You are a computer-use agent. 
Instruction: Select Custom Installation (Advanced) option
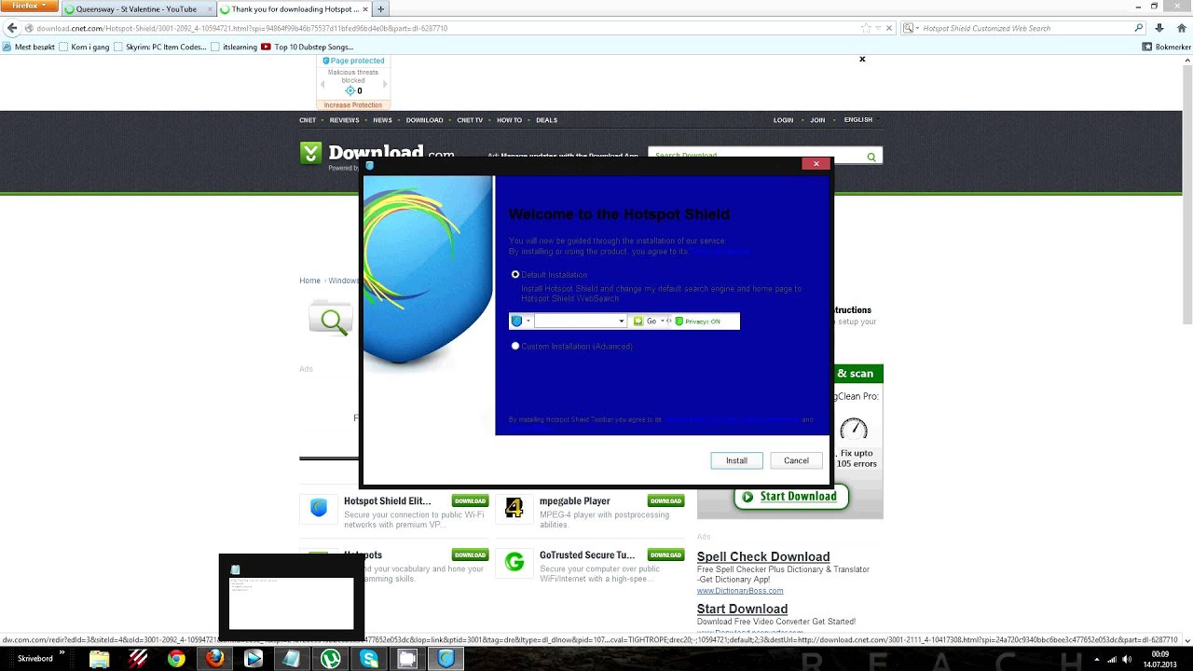point(515,346)
